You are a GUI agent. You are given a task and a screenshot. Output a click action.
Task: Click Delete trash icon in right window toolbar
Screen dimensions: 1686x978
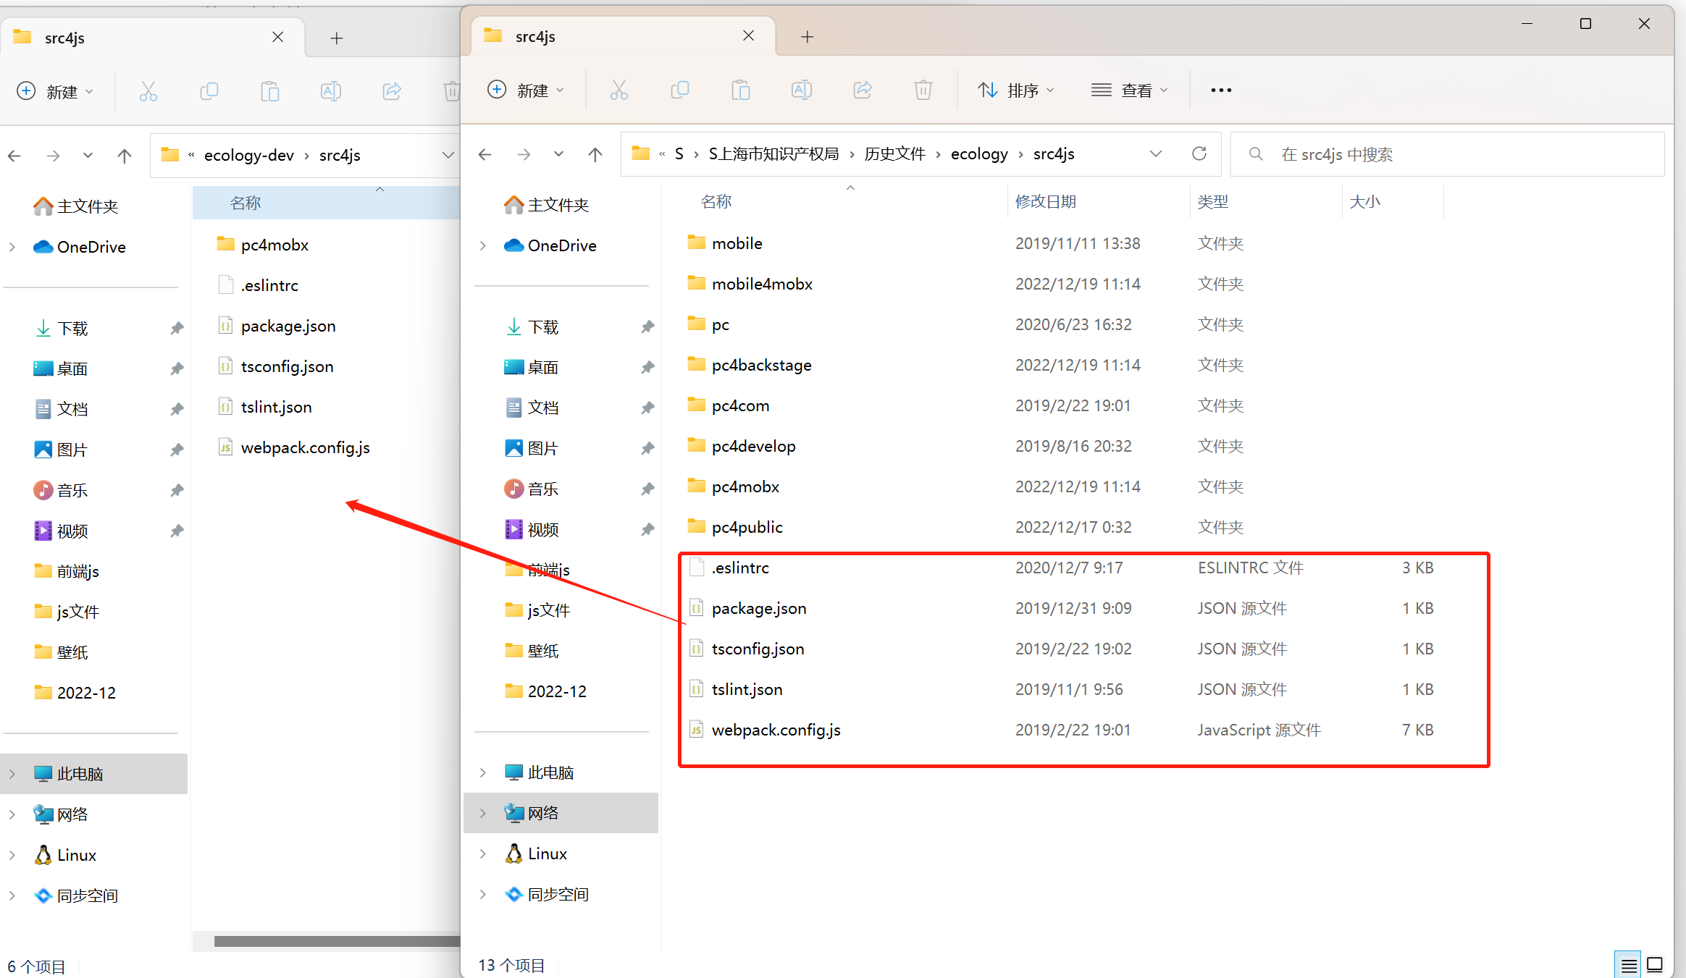(923, 90)
